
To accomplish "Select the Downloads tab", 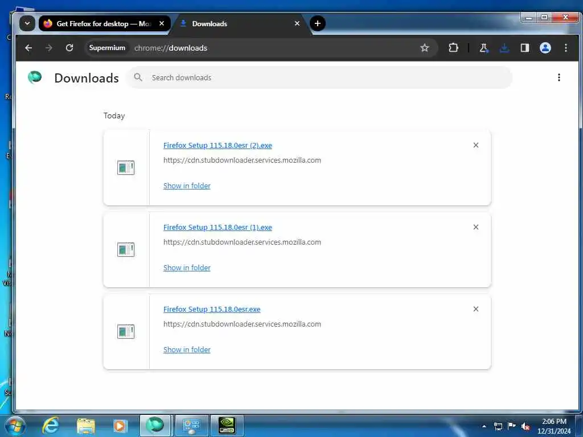I will [241, 23].
